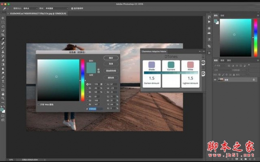The width and height of the screenshot is (260, 162).
Task: Click the Current swatch in Chameleon panel
Action: (x=171, y=65)
